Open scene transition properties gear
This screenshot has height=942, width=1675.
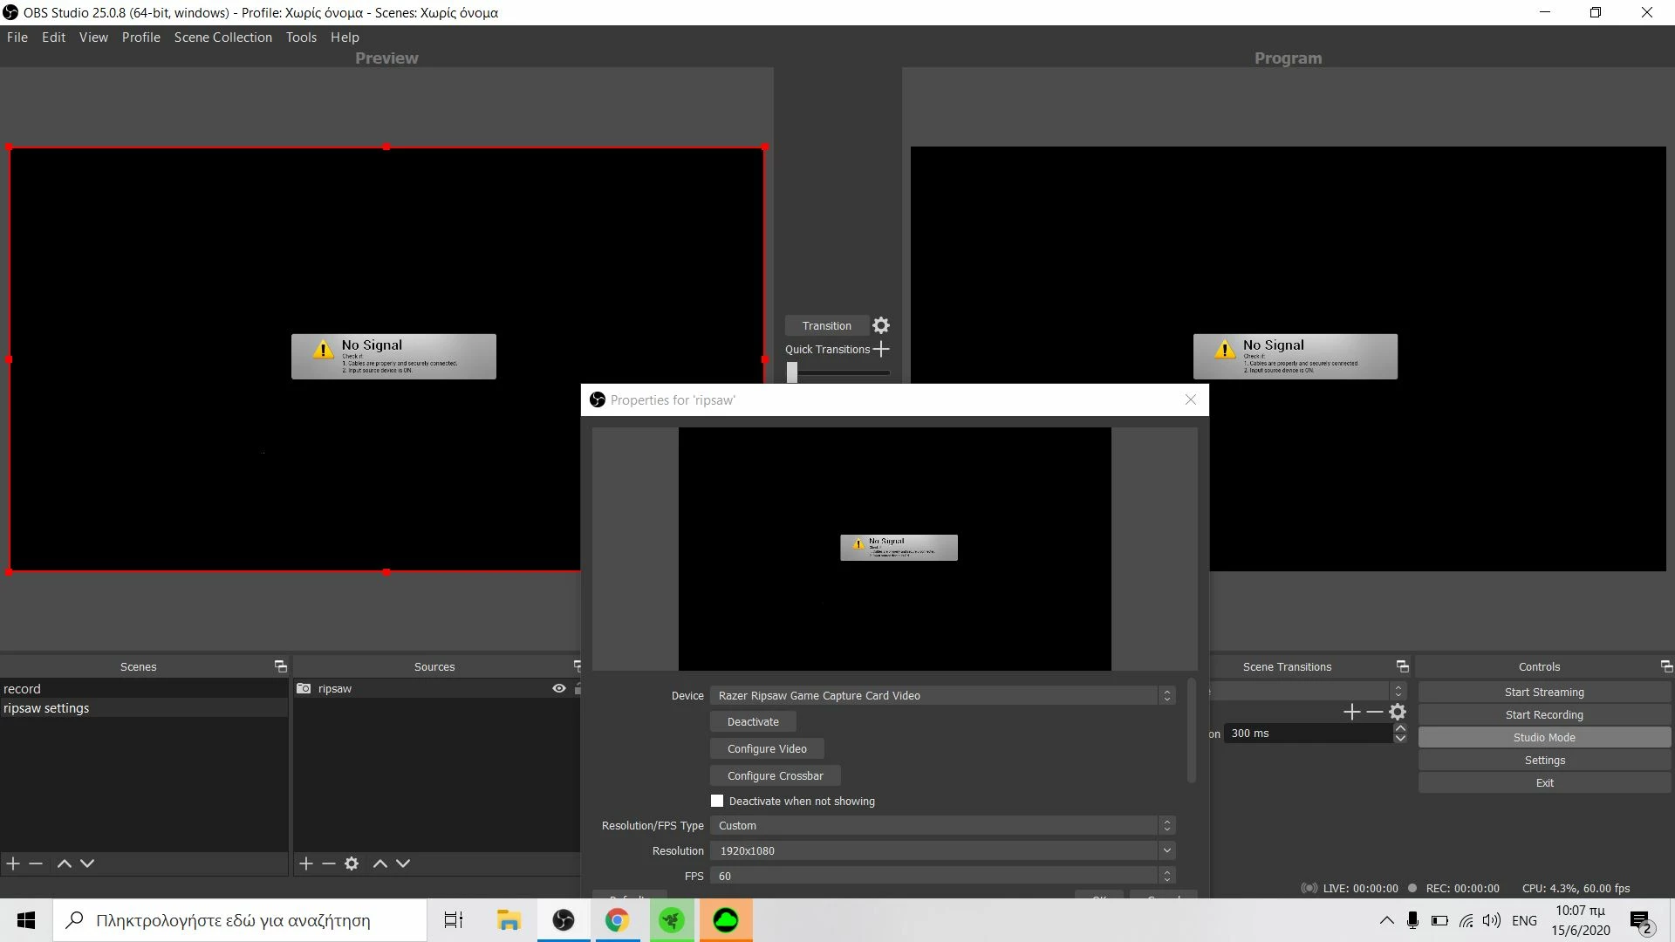[x=1398, y=712]
